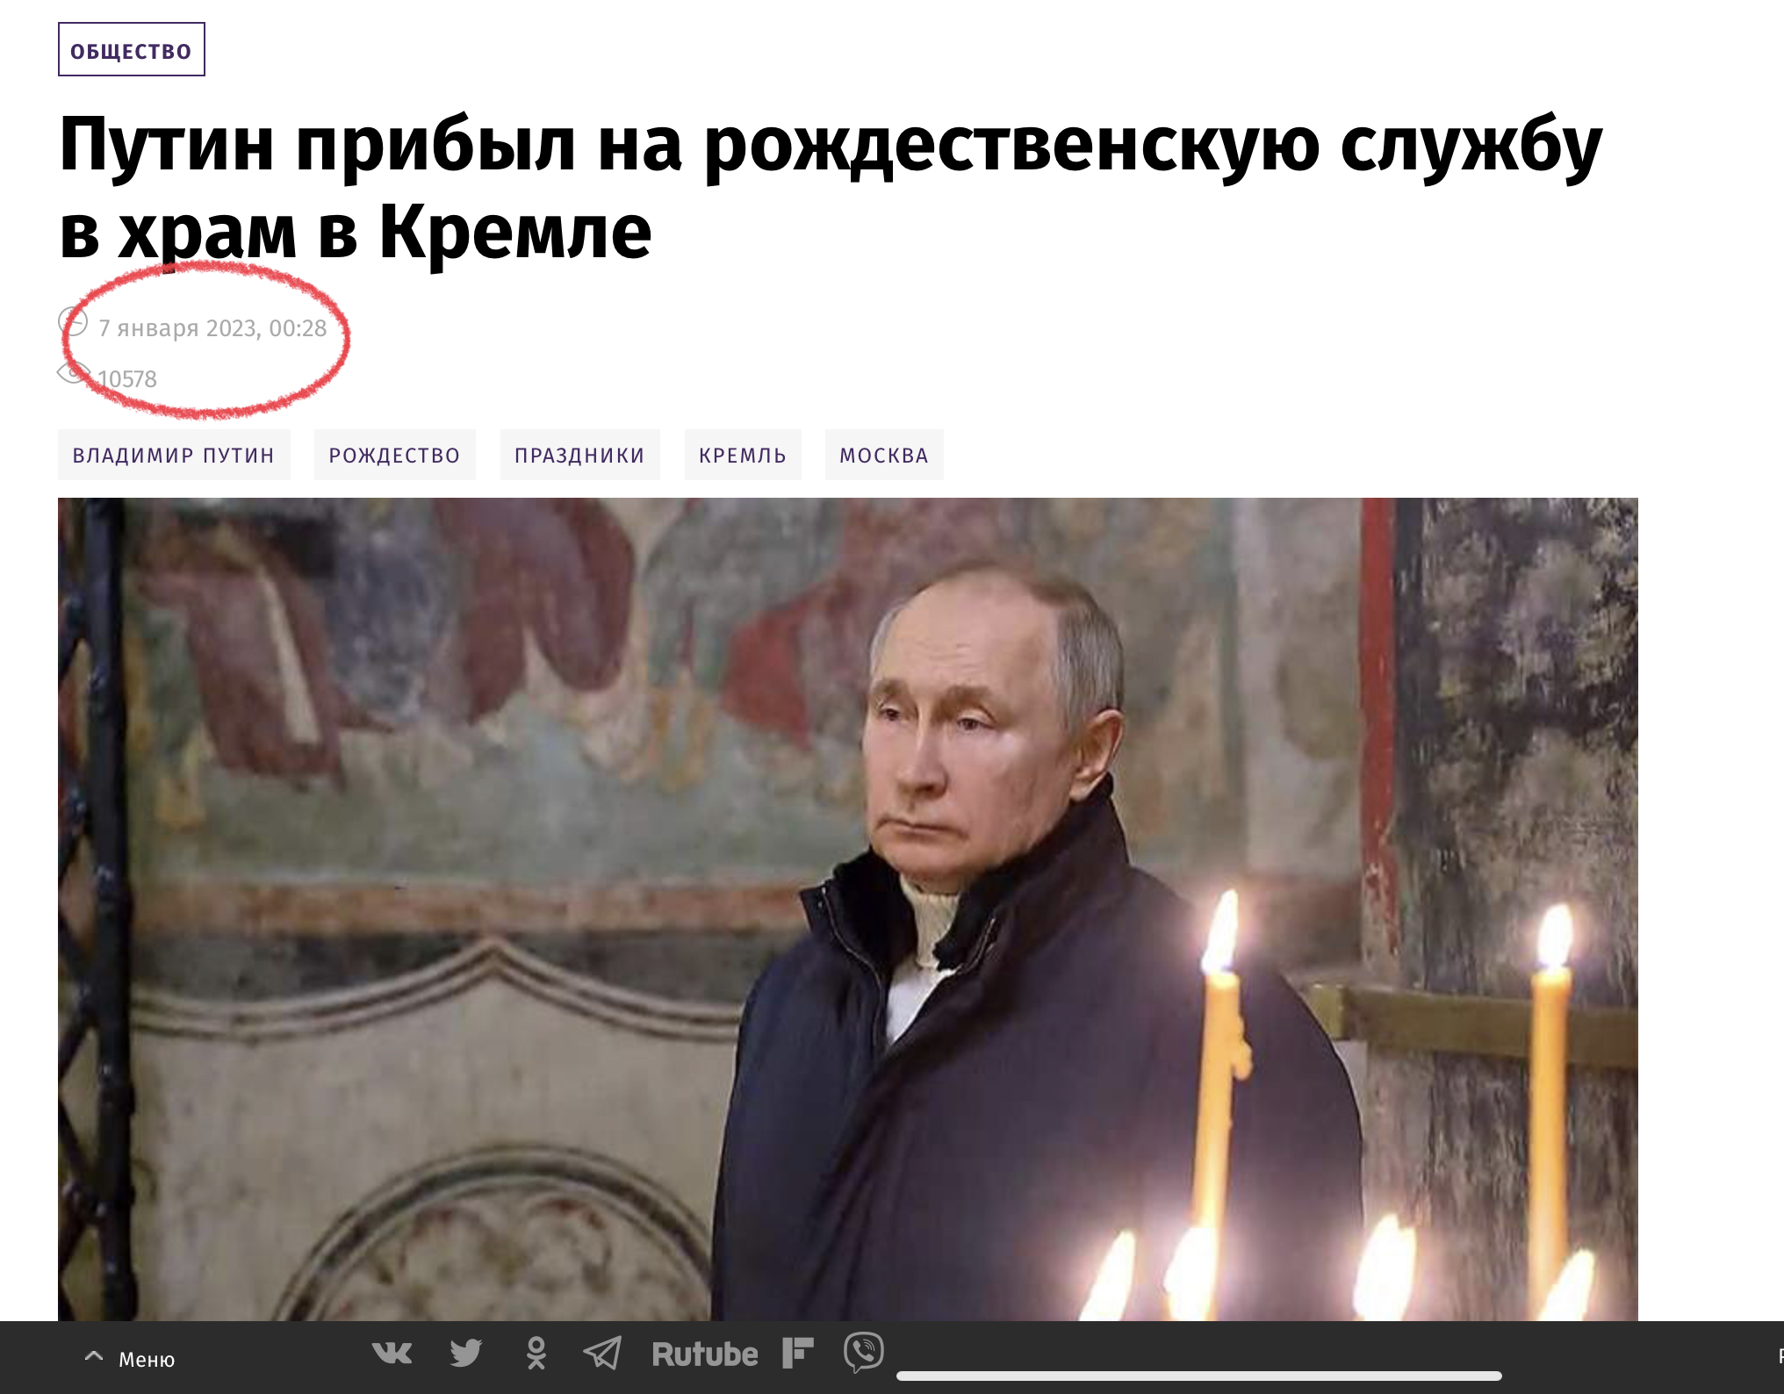Screen dimensions: 1784x1394
Task: Click the horizontal scrollbar at the bottom
Action: point(1198,1376)
